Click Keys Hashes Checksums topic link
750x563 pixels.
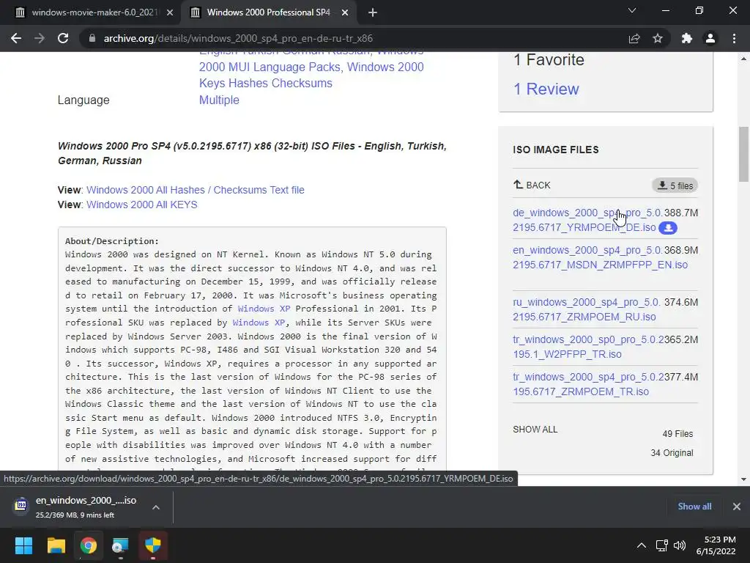(x=265, y=84)
